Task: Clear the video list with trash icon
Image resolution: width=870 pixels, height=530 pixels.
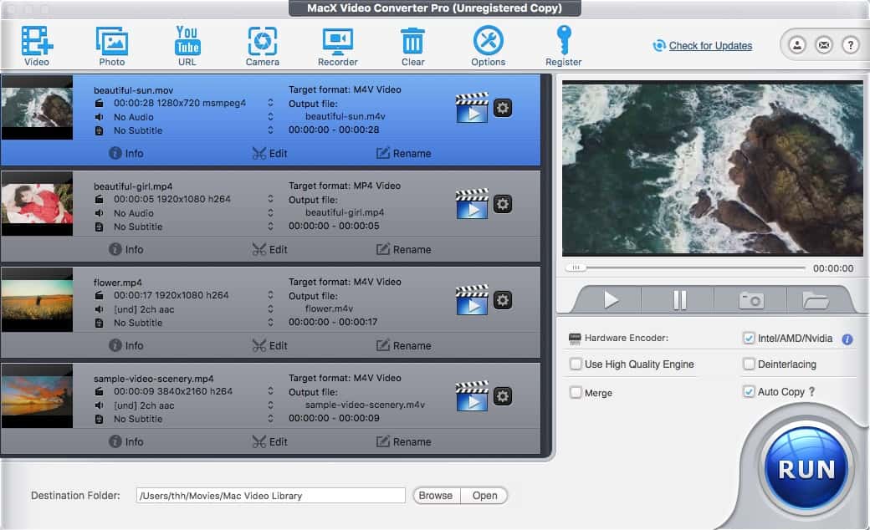Action: (x=412, y=42)
